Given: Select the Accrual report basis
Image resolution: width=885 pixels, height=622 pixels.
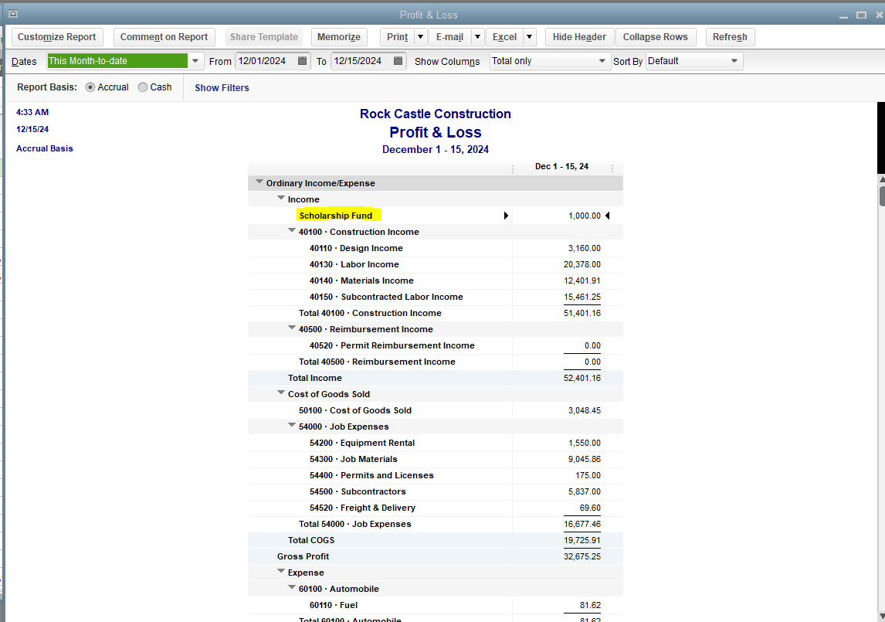Looking at the screenshot, I should coord(90,87).
